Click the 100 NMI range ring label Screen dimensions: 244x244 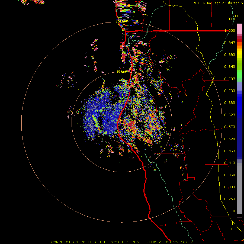122,21
